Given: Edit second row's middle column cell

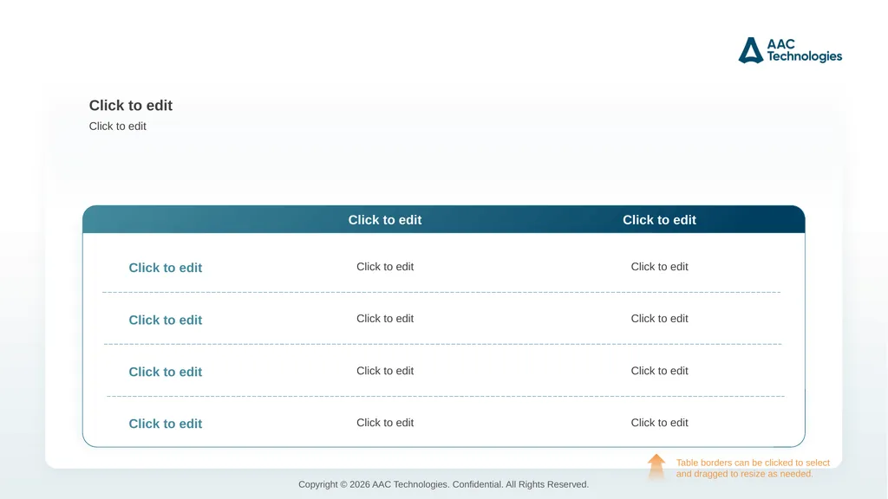Looking at the screenshot, I should click(385, 319).
